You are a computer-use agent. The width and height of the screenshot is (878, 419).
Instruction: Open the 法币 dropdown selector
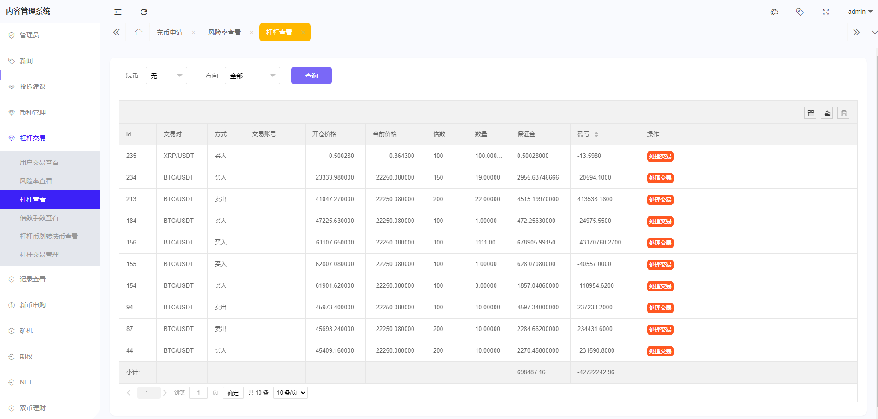tap(166, 75)
